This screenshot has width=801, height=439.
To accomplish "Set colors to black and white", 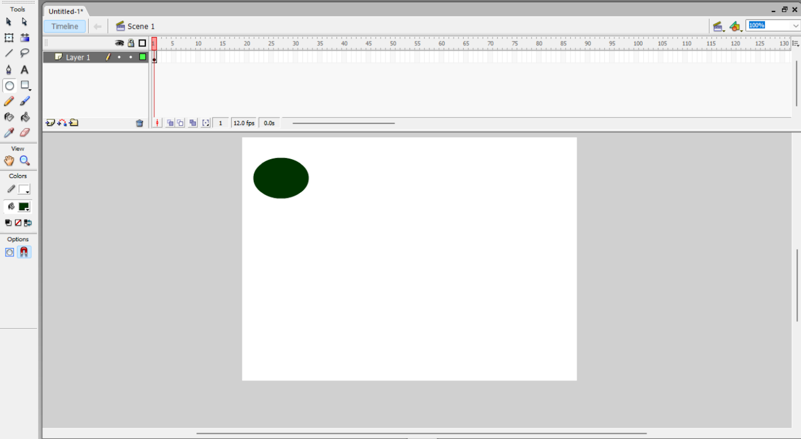I will point(9,223).
